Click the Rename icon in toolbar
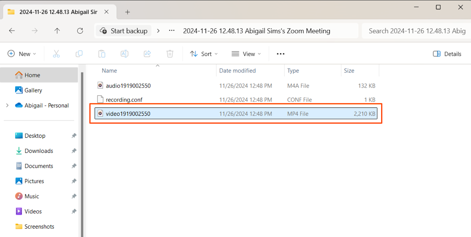Image resolution: width=471 pixels, height=237 pixels. tap(124, 54)
